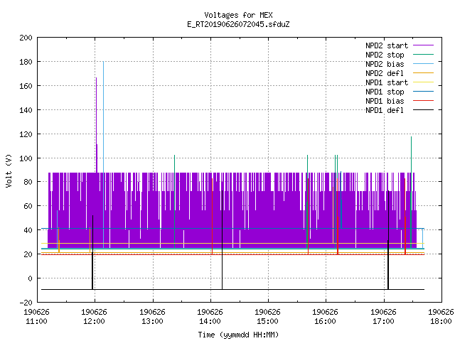Click the green line sample for NPD2 stop
Screen dimensions: 455x341
coord(424,55)
